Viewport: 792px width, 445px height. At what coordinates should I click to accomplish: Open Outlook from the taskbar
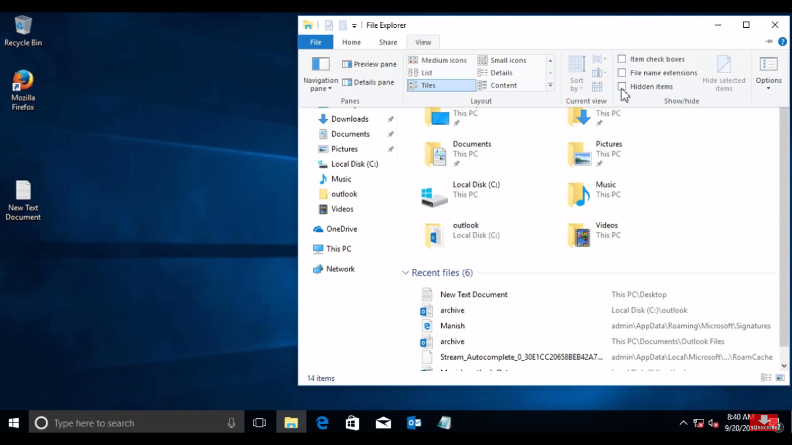pos(413,423)
